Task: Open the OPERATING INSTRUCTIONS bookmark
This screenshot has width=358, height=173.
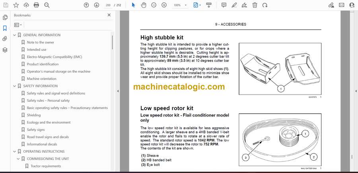Action: [44, 152]
